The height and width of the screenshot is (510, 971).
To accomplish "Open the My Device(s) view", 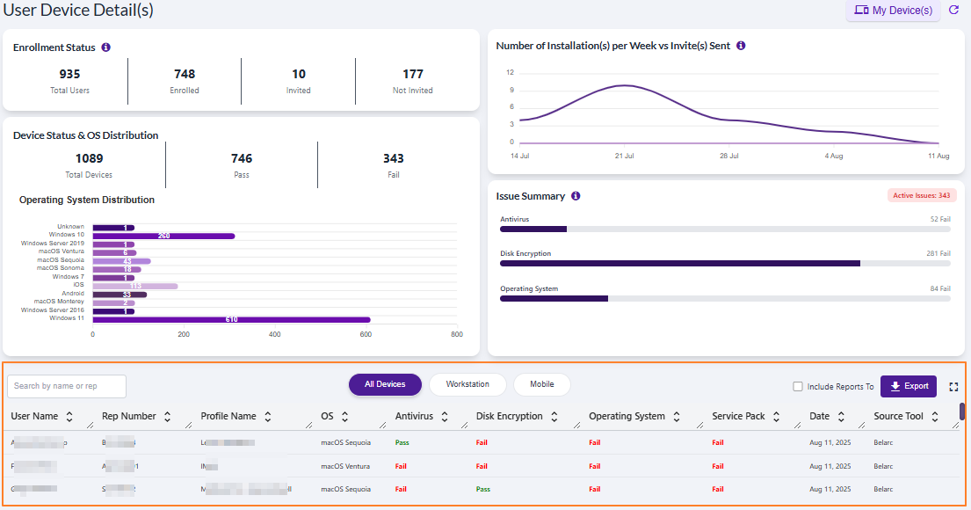I will pos(893,10).
